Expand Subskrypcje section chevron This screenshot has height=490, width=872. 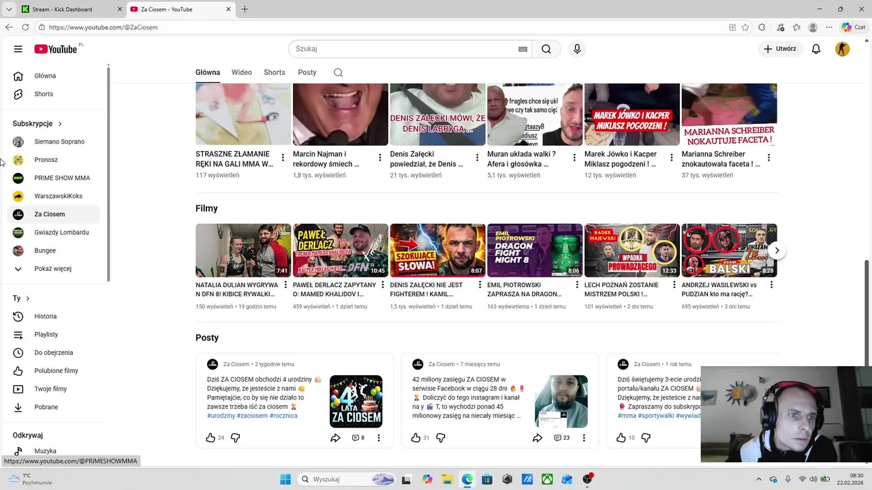pos(60,124)
